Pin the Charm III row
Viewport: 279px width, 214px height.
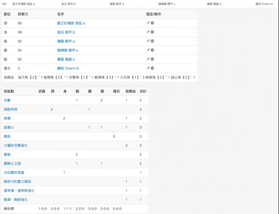148,68
